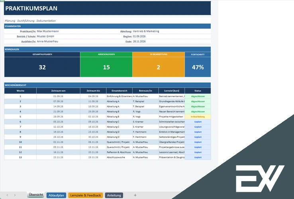Switch to the Ablaufplan sheet tab
The height and width of the screenshot is (199, 294).
56,195
